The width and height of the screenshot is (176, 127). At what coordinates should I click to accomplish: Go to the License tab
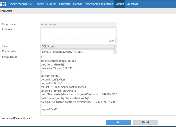[78, 4]
